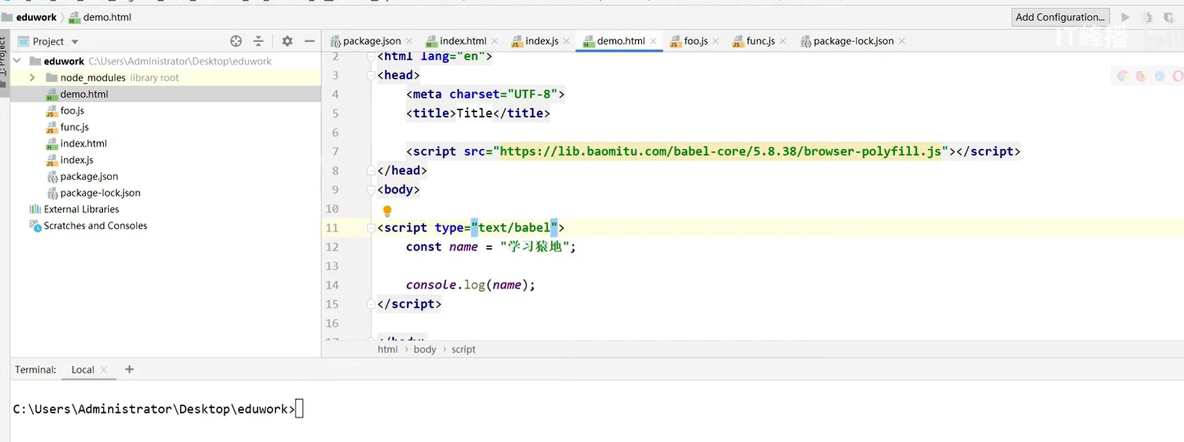Click body in editor breadcrumb

pyautogui.click(x=425, y=350)
